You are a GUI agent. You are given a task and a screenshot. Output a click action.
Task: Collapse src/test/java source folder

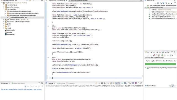tap(4, 9)
